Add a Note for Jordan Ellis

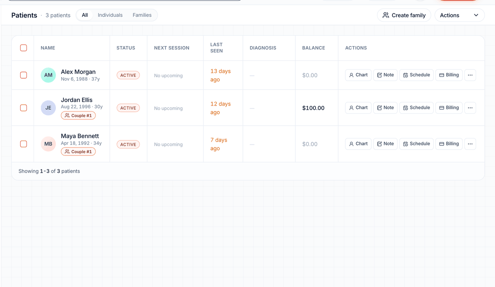[386, 108]
